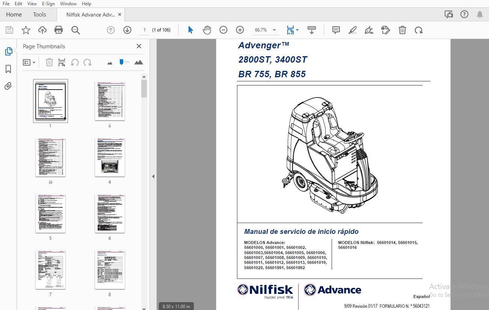Select page 6 thumbnail
This screenshot has height=310, width=489.
pos(110,213)
